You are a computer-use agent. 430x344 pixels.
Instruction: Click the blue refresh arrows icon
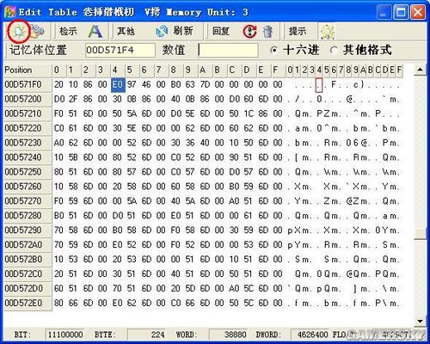[x=162, y=31]
